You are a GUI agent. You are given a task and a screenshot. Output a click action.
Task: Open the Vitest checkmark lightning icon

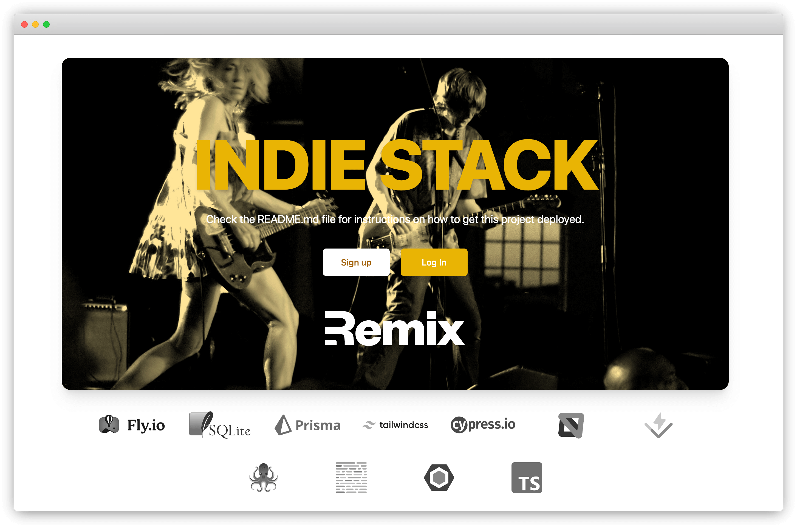point(658,425)
